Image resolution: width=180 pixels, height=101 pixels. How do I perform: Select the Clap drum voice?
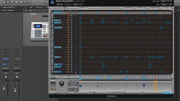(x=58, y=64)
